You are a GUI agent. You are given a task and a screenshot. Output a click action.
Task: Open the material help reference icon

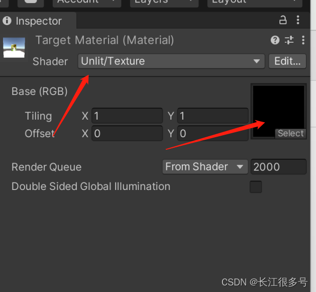pyautogui.click(x=275, y=40)
